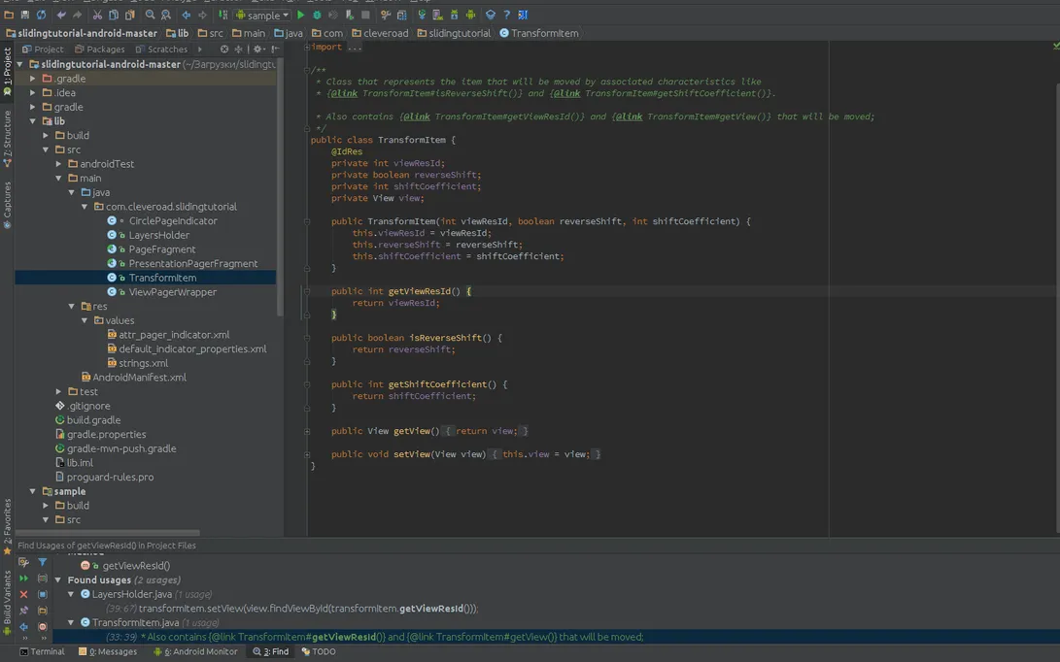
Task: Filter the Find Usages results
Action: [x=43, y=562]
